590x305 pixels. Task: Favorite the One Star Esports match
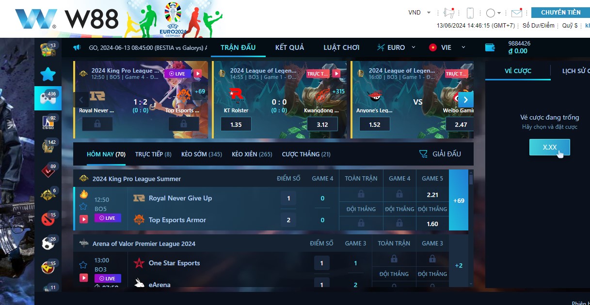tap(83, 265)
